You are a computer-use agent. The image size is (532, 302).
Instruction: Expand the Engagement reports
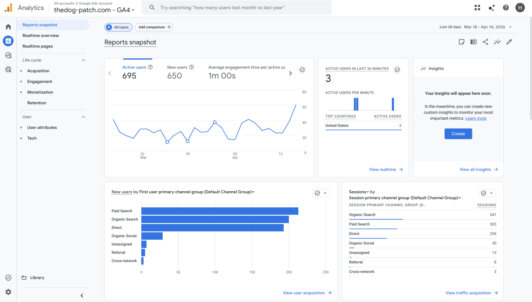[x=21, y=81]
